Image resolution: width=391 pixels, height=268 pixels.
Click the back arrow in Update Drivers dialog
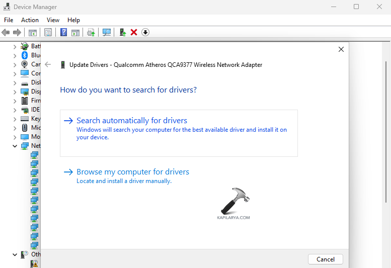coord(48,64)
